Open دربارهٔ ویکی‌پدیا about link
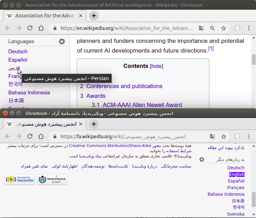Image resolution: width=256 pixels, height=218 pixels. (x=144, y=166)
